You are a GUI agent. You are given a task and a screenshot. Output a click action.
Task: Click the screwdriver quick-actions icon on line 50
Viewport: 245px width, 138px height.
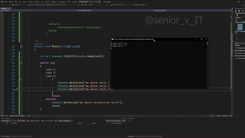click(16, 89)
